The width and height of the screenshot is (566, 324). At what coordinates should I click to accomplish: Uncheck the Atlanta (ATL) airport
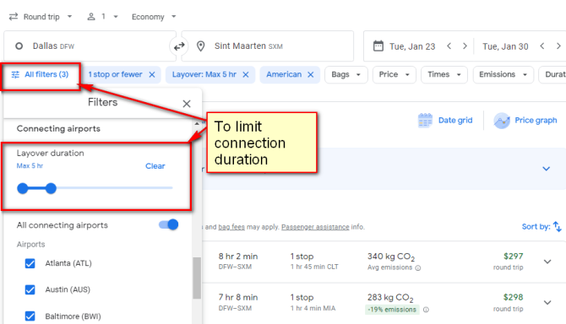coord(30,263)
